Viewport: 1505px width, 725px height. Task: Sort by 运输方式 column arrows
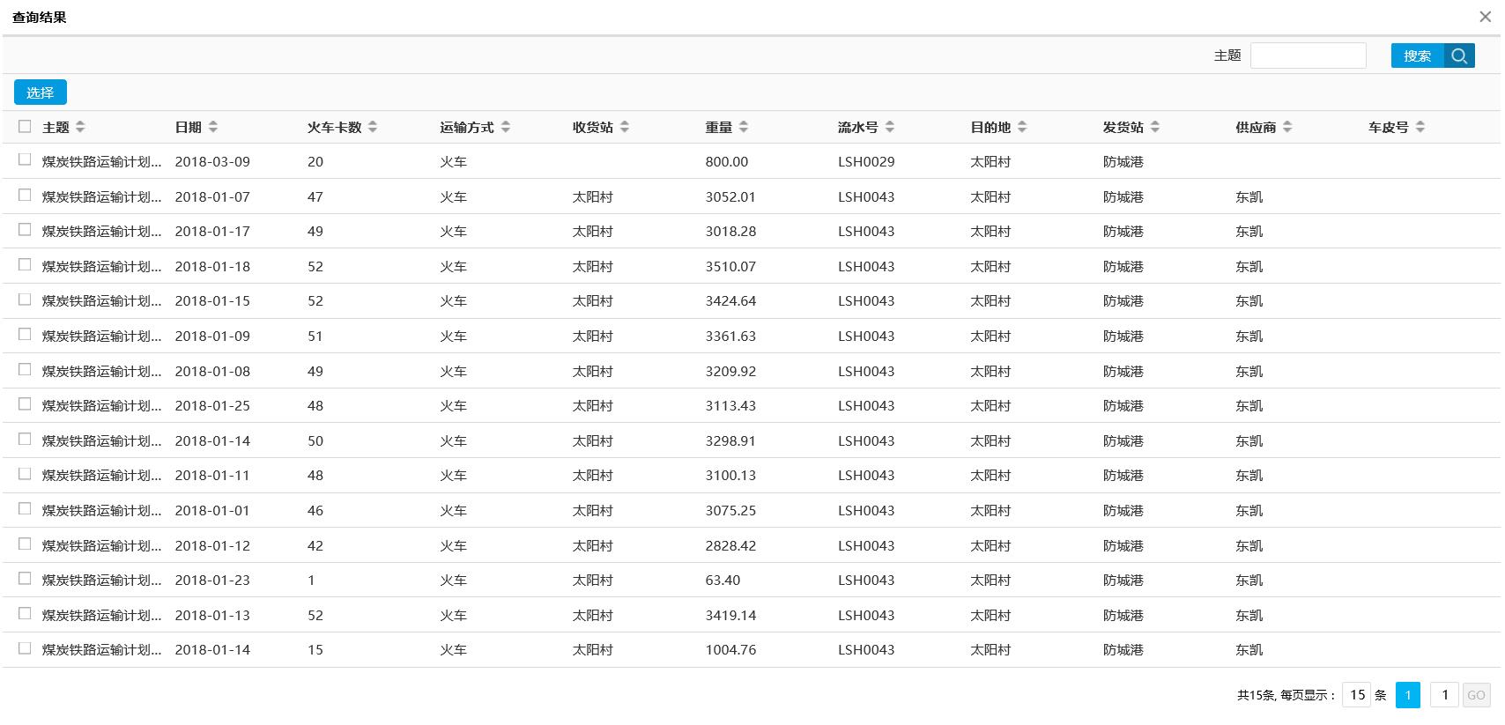tap(506, 128)
